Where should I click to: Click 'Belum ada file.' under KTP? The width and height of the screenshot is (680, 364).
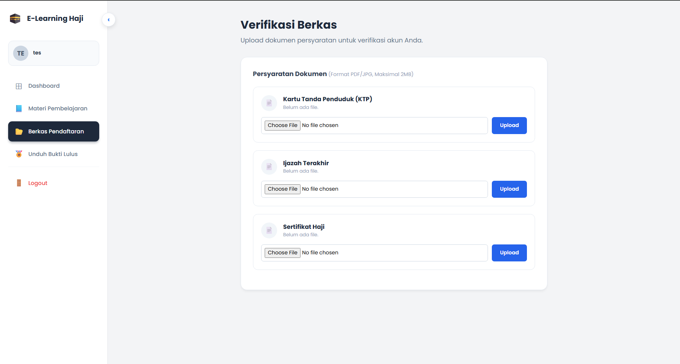pyautogui.click(x=301, y=108)
